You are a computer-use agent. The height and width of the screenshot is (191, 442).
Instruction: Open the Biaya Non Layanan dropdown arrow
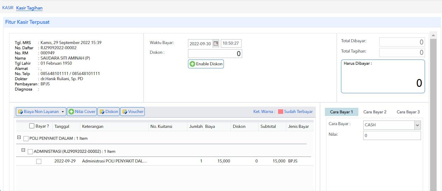pos(63,112)
